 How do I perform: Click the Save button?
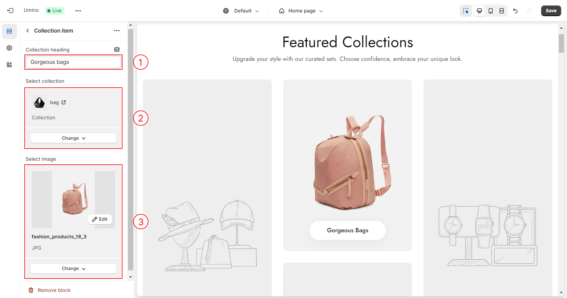(x=551, y=11)
